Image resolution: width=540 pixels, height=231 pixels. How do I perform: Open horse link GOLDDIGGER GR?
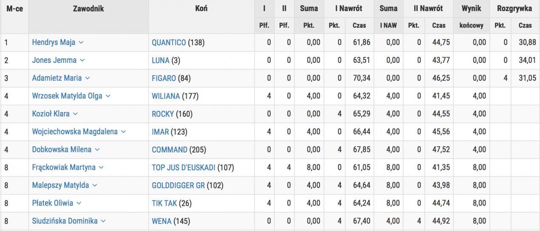[178, 185]
